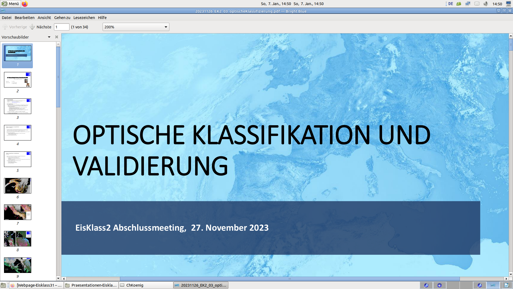Select page 6 thumbnail in the sidebar
The image size is (513, 289).
[x=17, y=185]
